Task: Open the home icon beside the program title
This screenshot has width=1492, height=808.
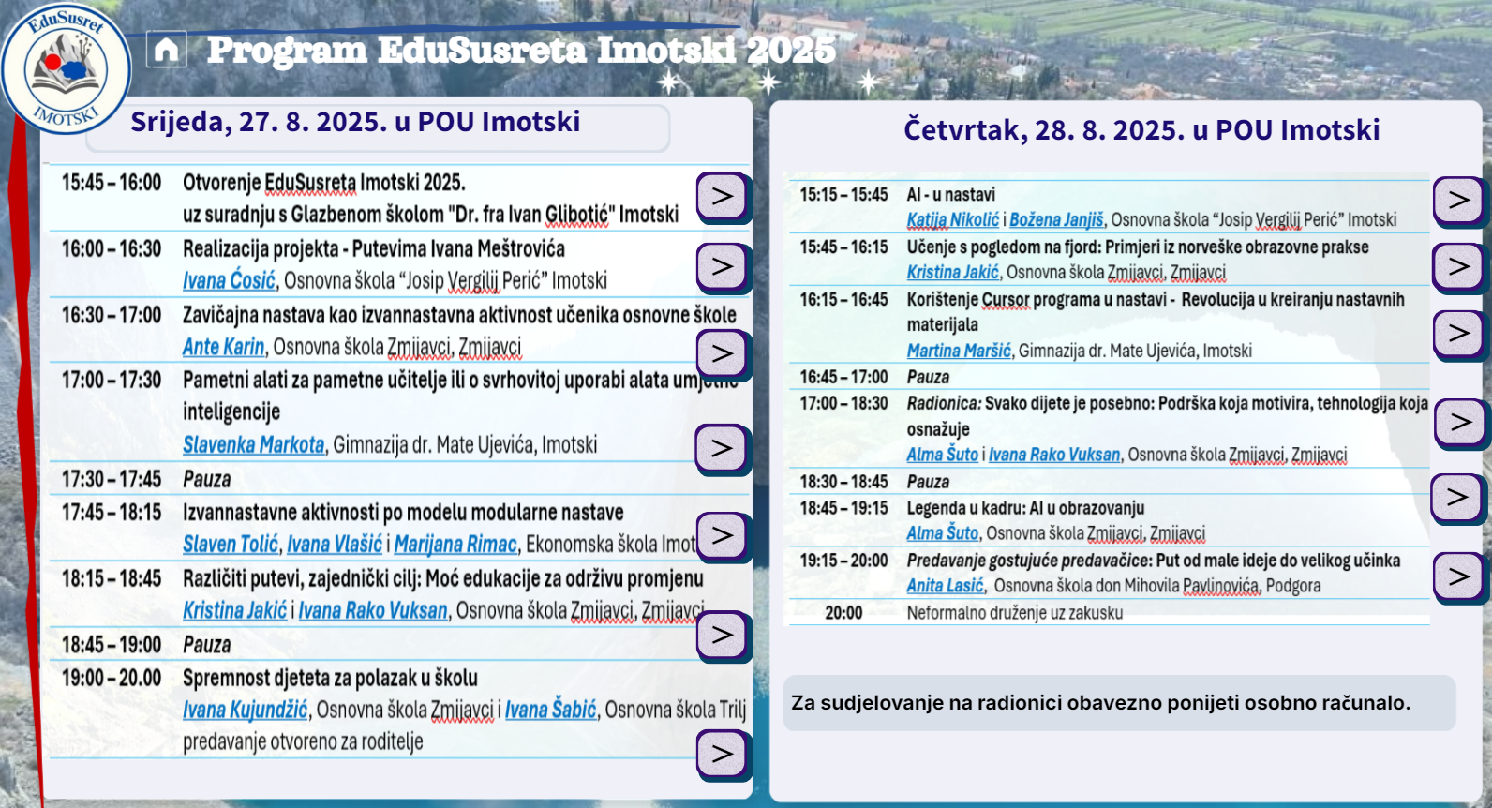Action: point(167,50)
